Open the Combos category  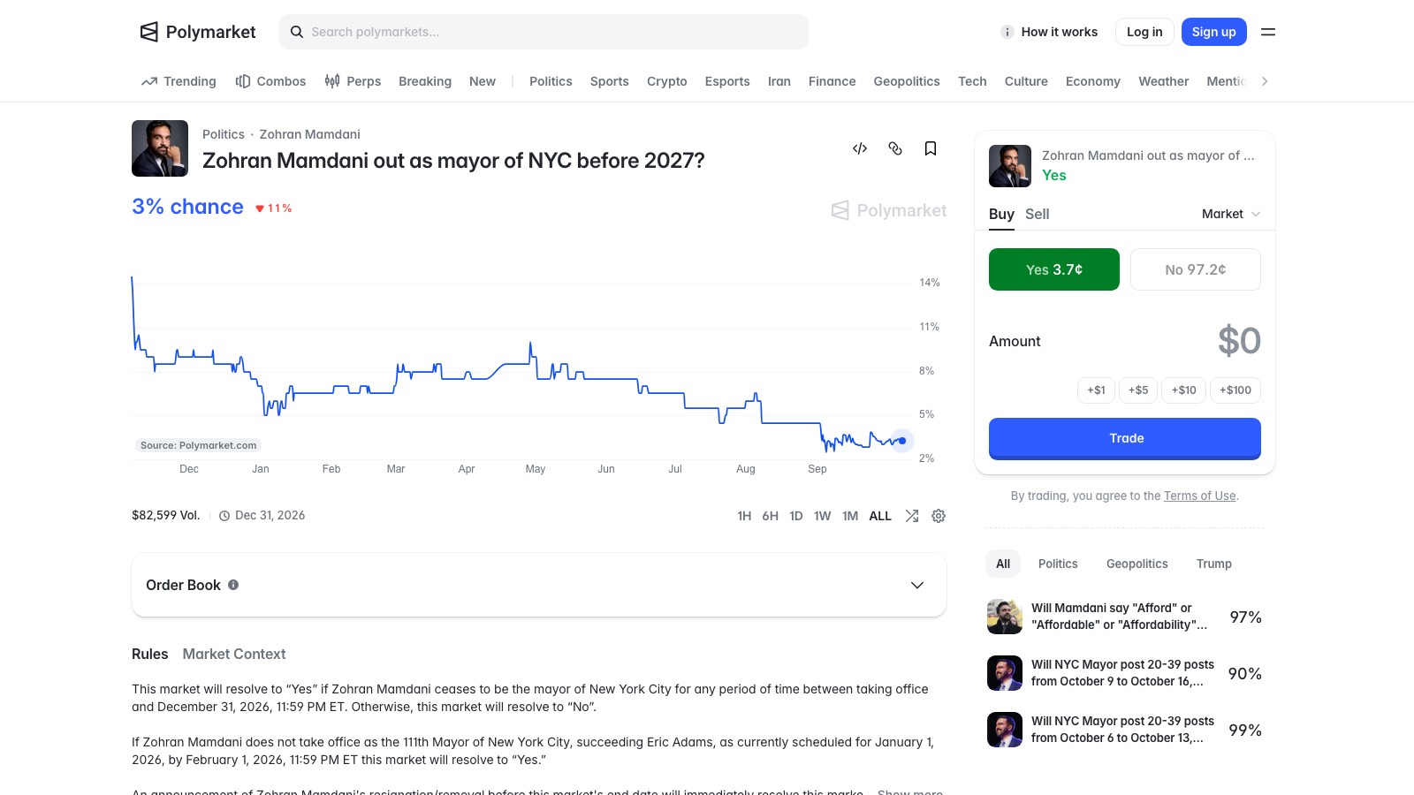pos(270,81)
